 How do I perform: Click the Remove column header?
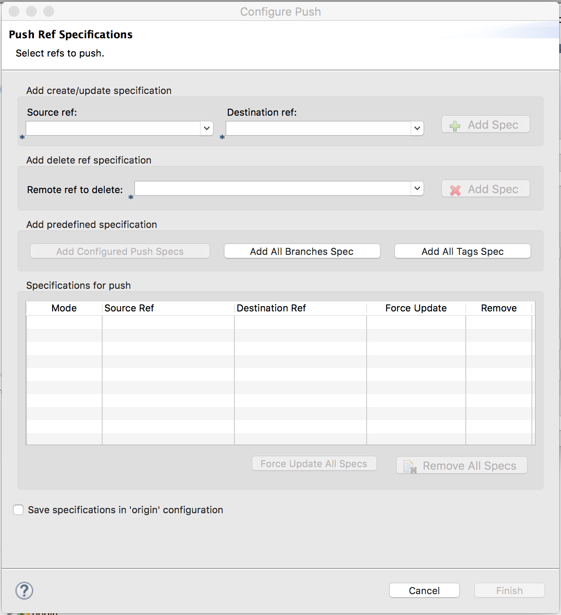[499, 308]
